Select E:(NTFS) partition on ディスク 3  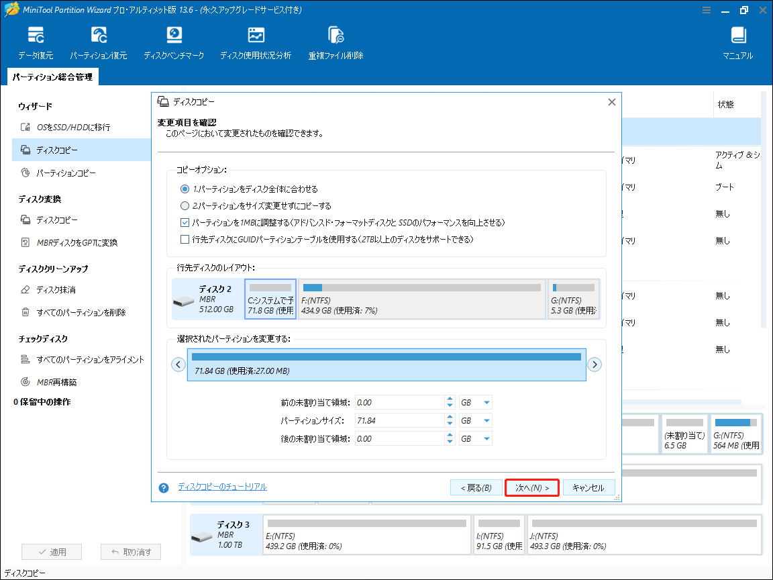367,534
